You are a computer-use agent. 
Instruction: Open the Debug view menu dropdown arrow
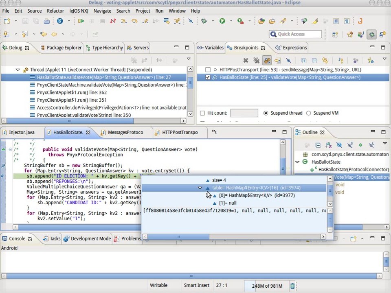click(x=189, y=59)
